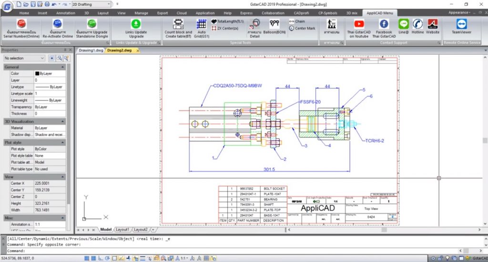488x262 pixels.
Task: Toggle lineweight display in status bar
Action: [142, 258]
